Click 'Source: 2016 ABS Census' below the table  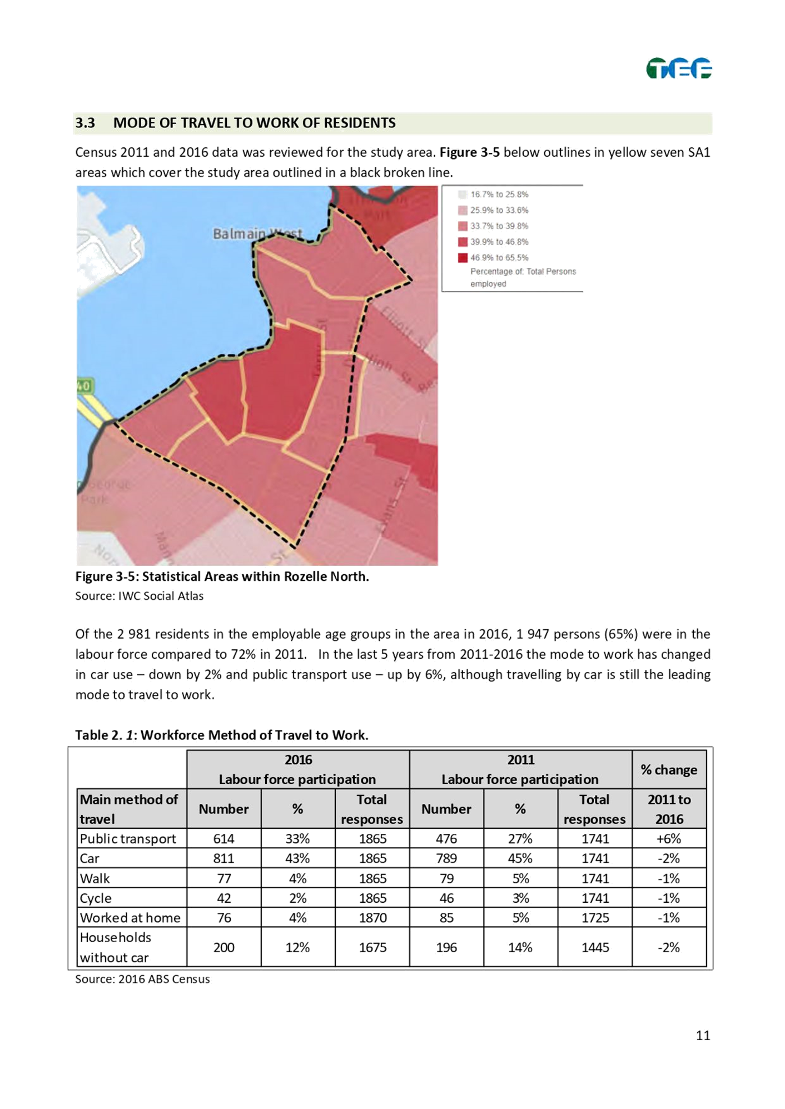[x=142, y=979]
